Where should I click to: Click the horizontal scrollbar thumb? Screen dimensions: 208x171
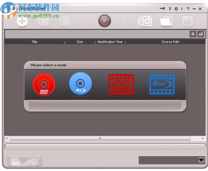coord(100,138)
